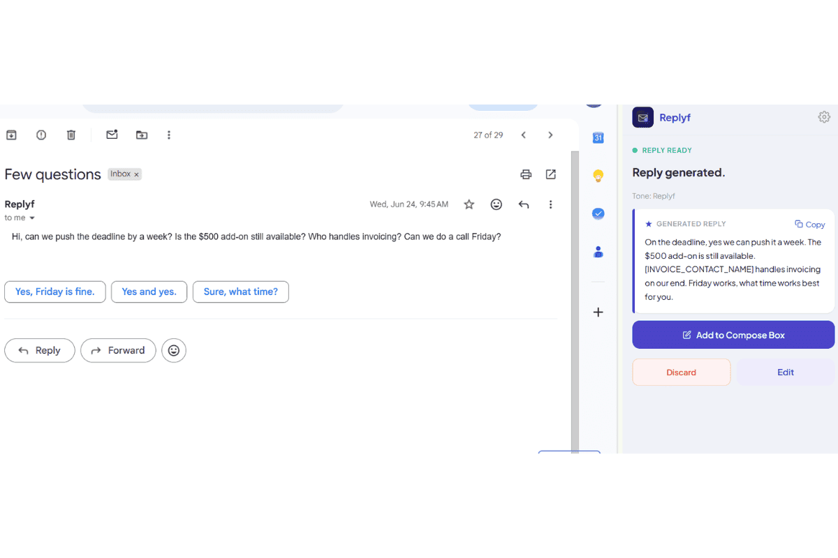838x558 pixels.
Task: Mark the email as unread
Action: (x=112, y=135)
